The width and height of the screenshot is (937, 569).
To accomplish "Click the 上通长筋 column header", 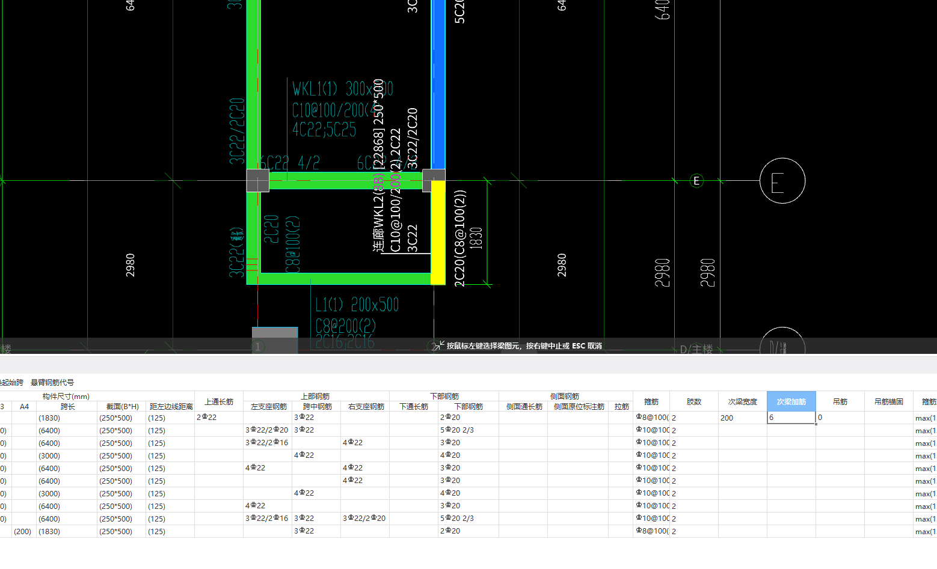I will 219,401.
